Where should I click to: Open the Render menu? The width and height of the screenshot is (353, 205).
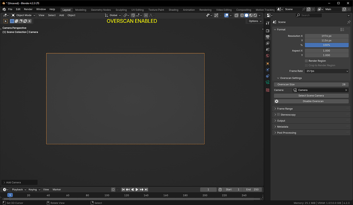coord(28,9)
